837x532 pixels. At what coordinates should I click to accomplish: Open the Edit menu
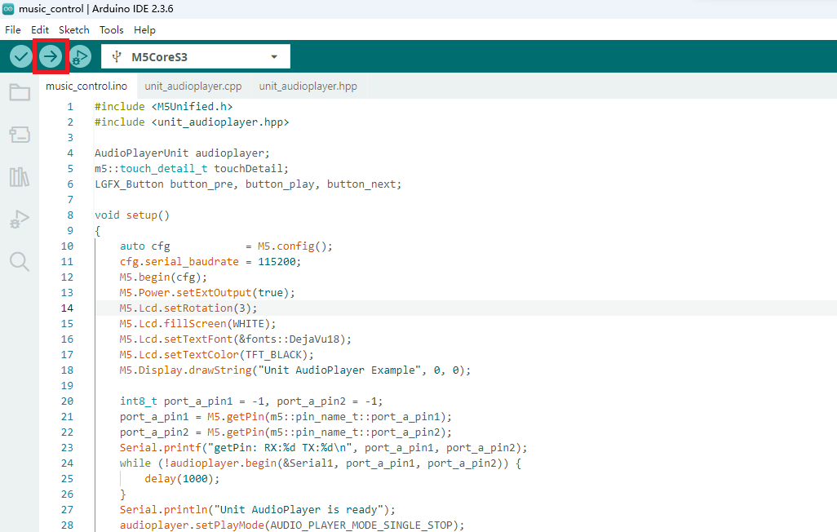(x=39, y=30)
